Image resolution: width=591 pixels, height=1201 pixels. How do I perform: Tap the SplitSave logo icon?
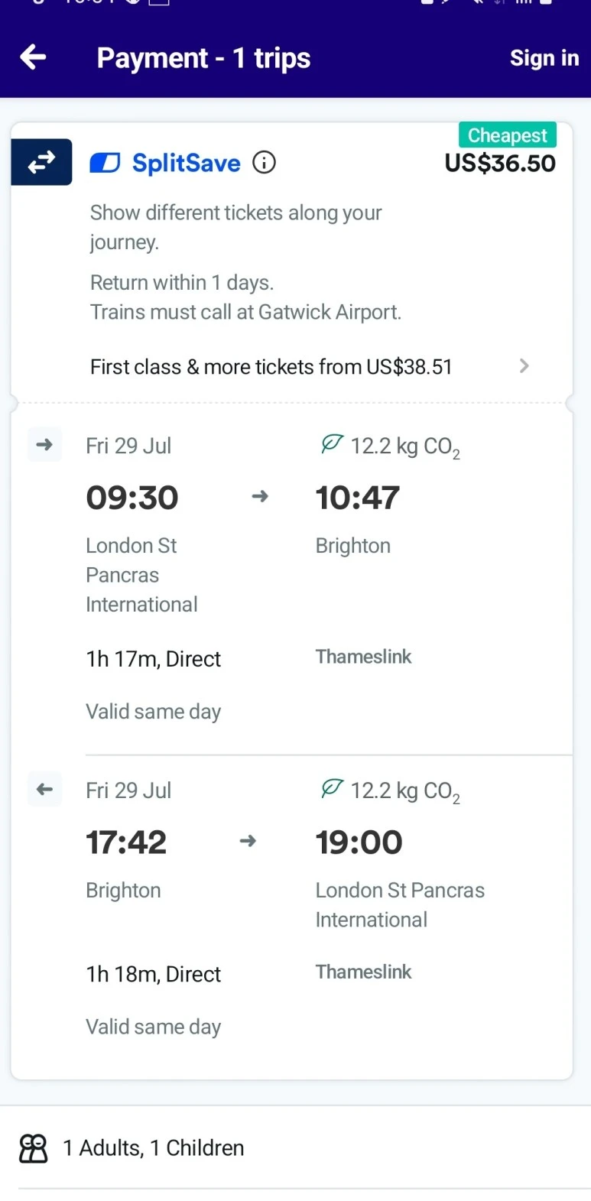point(105,163)
